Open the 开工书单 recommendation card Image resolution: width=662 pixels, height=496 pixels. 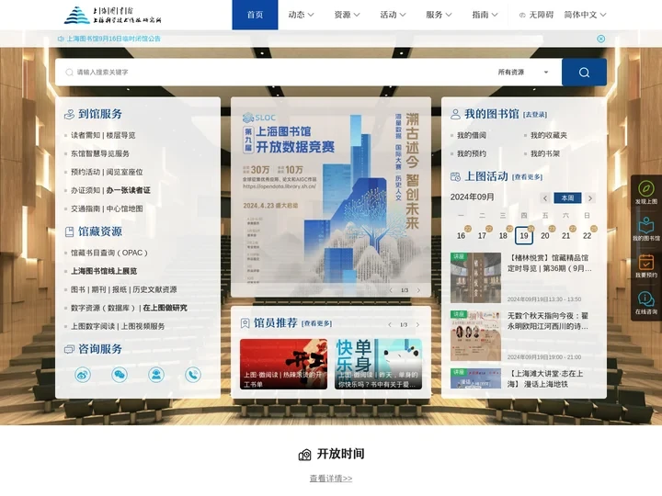click(x=283, y=364)
